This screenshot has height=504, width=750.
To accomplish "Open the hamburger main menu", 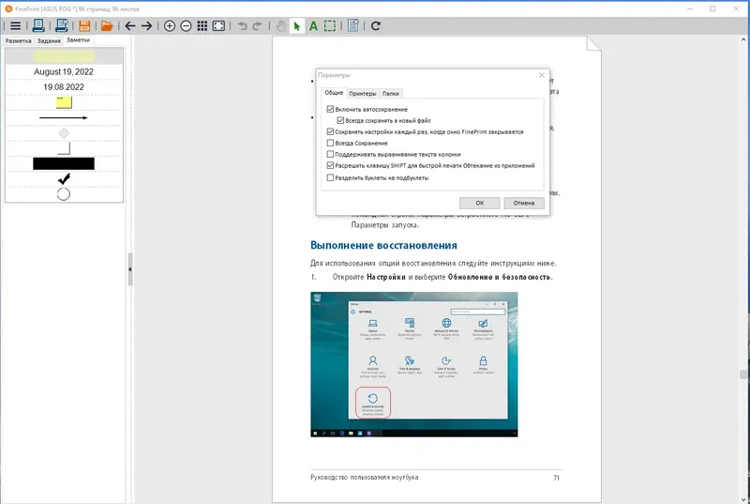I will 15,26.
